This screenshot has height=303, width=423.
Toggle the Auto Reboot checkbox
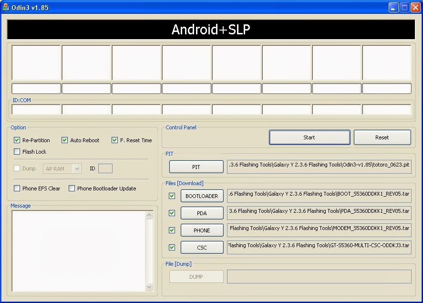(64, 140)
